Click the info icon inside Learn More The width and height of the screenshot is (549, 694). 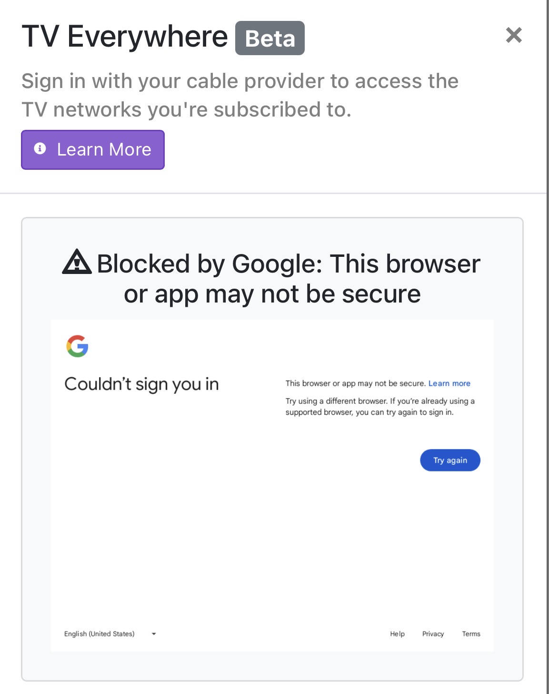coord(40,149)
